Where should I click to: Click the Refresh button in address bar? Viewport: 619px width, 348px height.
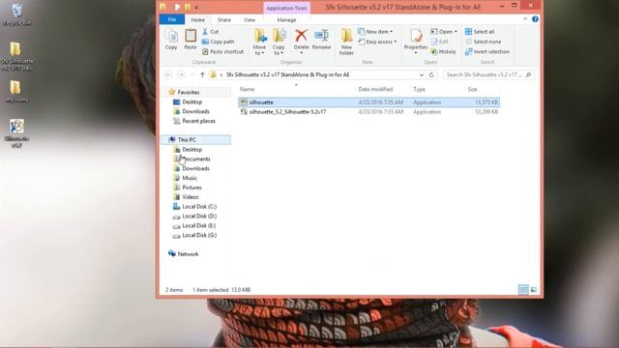click(x=431, y=75)
